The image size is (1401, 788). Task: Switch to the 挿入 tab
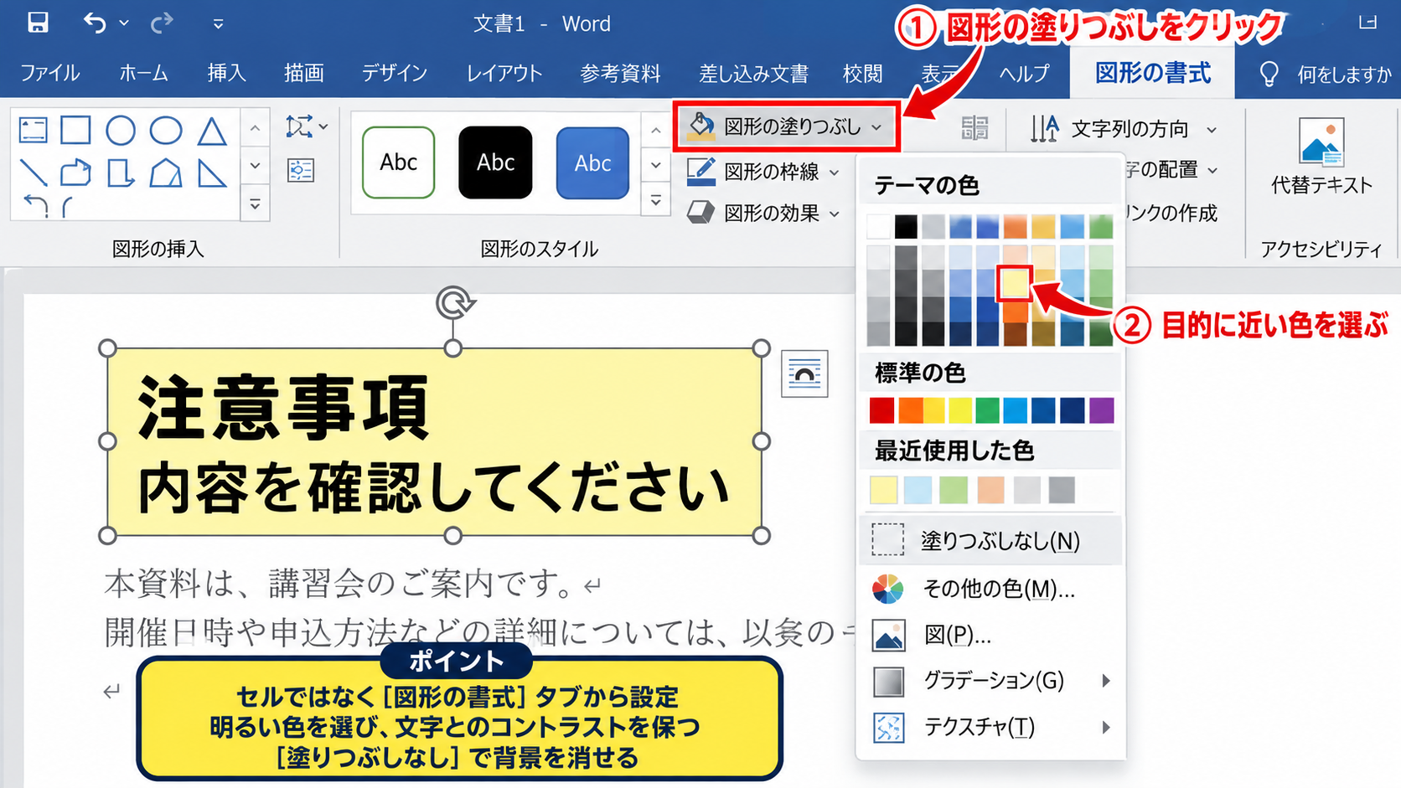click(226, 74)
